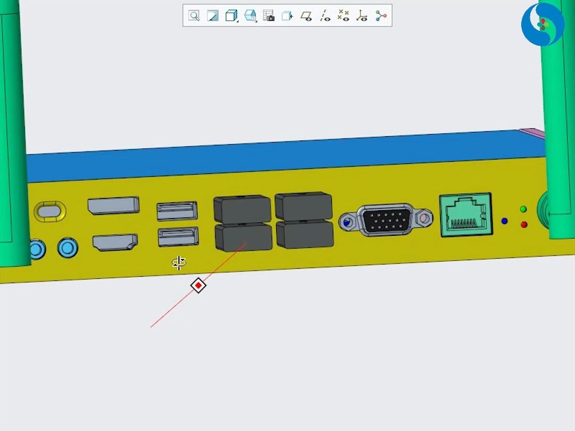Select the lower white USB port
This screenshot has width=575, height=431.
click(x=177, y=237)
